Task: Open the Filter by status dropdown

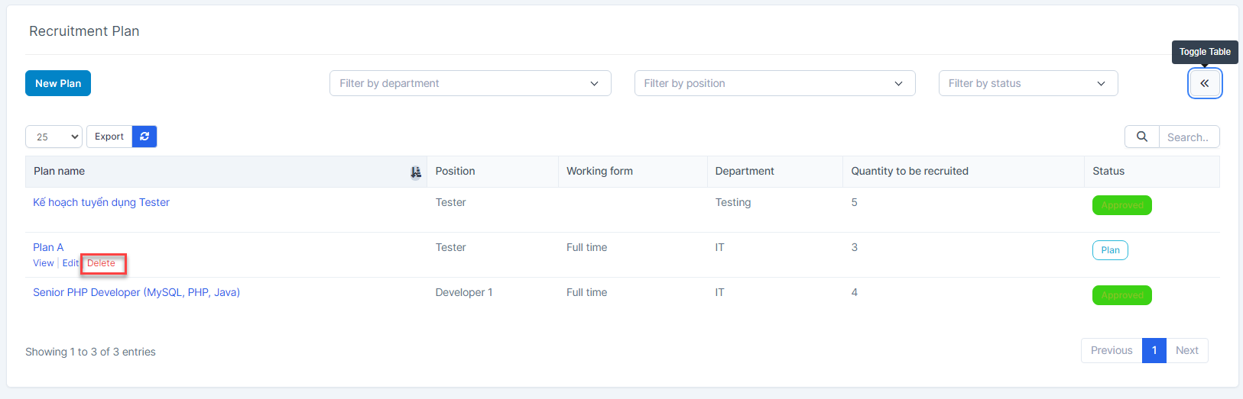Action: point(1027,83)
